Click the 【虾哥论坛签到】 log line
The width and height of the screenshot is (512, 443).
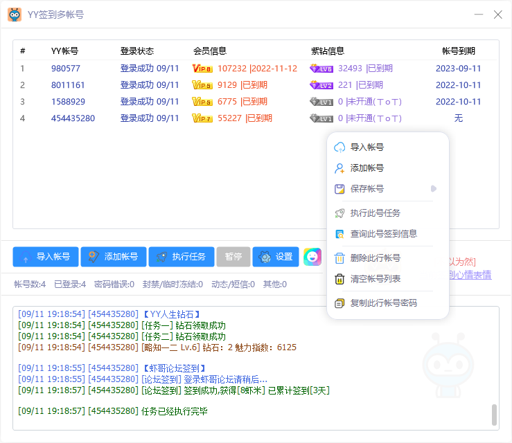pos(112,369)
